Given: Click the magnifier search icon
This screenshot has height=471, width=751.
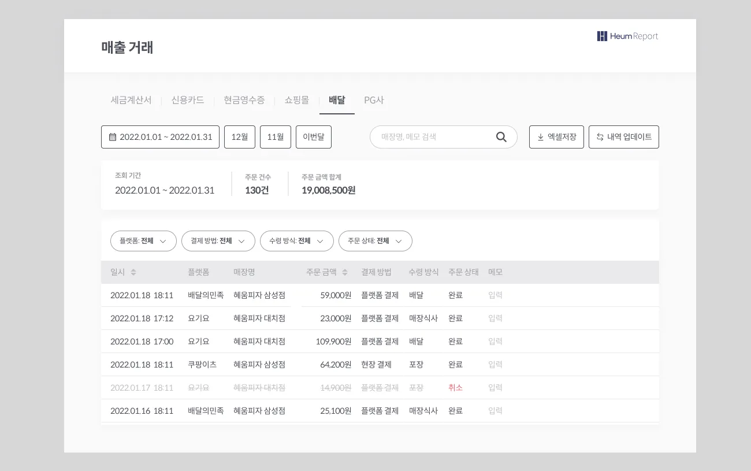Looking at the screenshot, I should [501, 137].
